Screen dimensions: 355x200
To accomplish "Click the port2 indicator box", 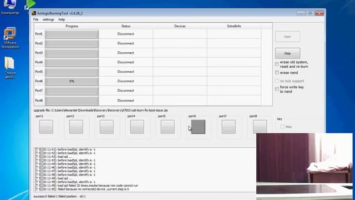I will click(x=76, y=127).
